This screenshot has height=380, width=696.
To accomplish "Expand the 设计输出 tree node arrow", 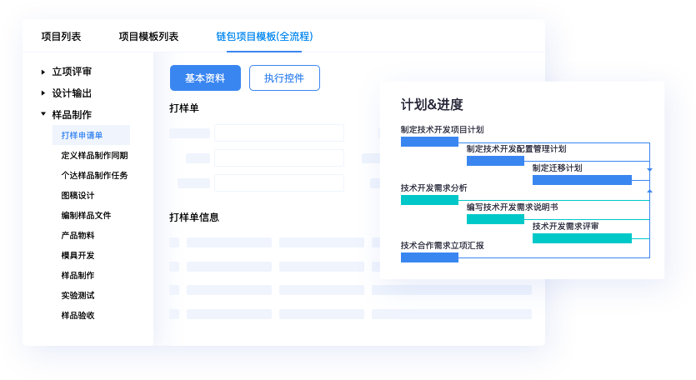I will tap(43, 93).
